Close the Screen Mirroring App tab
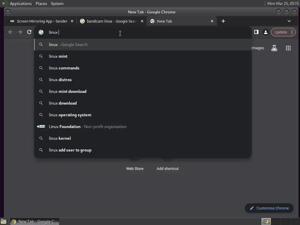This screenshot has width=300, height=225. 72,21
